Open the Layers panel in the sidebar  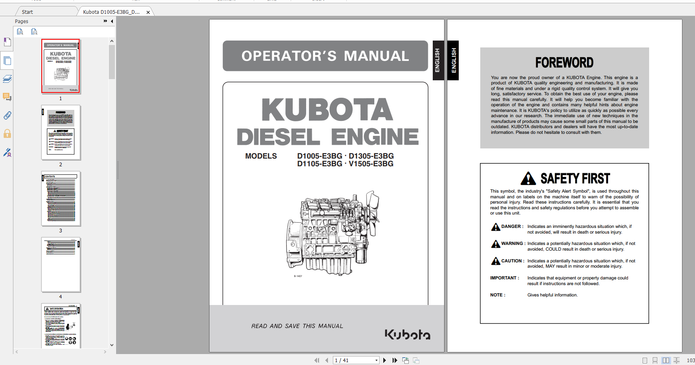point(7,79)
